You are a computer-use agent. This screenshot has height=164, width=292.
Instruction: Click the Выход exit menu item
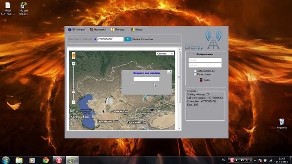(x=137, y=30)
